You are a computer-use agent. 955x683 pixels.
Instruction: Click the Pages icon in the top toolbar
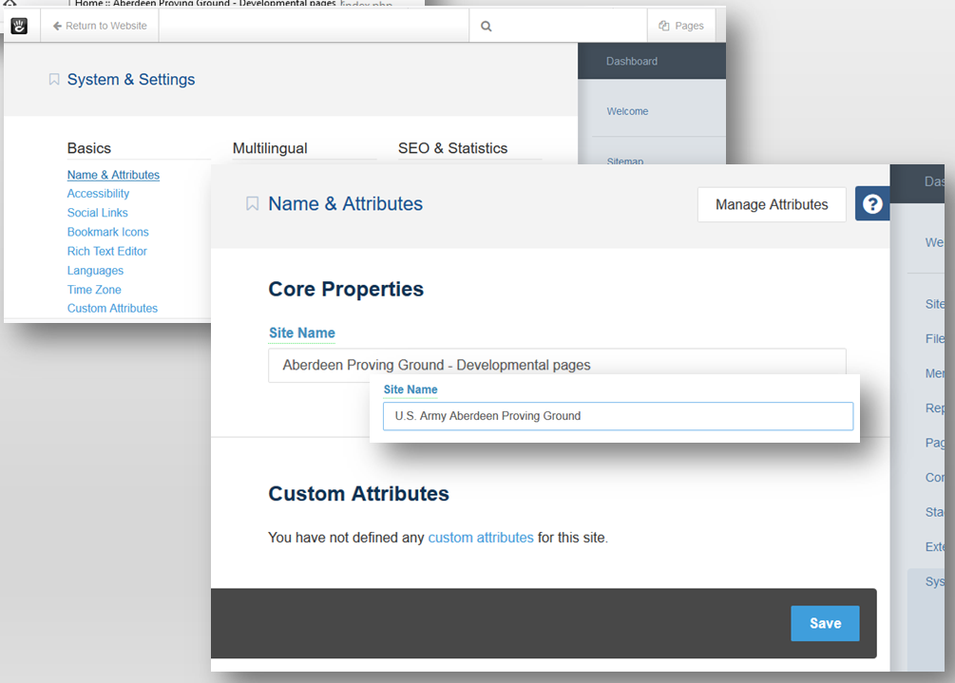pos(664,26)
